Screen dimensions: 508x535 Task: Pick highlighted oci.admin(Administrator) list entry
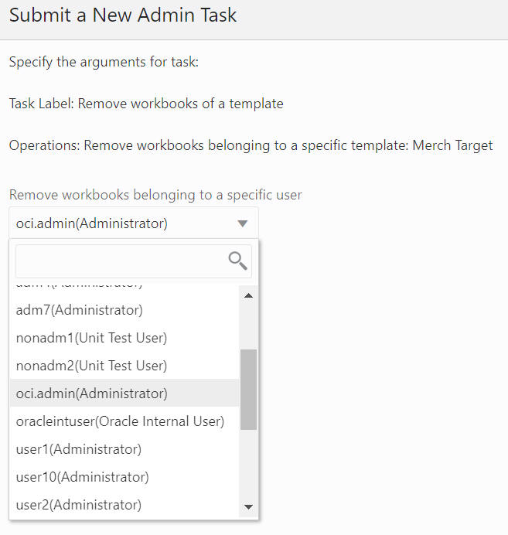[x=124, y=394]
